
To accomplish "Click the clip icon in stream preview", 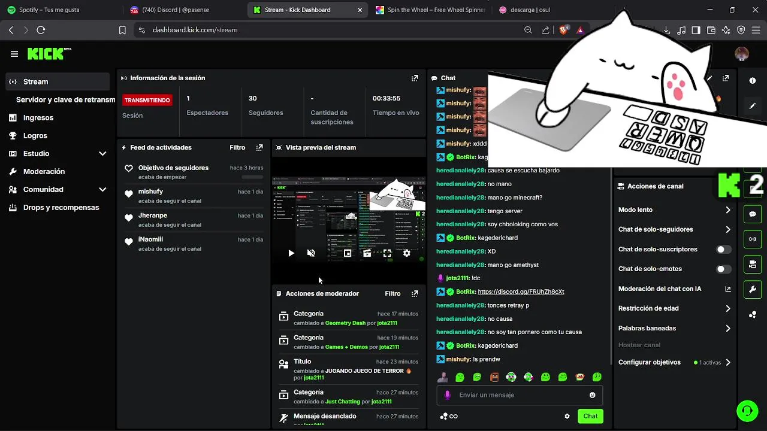I will tap(367, 253).
